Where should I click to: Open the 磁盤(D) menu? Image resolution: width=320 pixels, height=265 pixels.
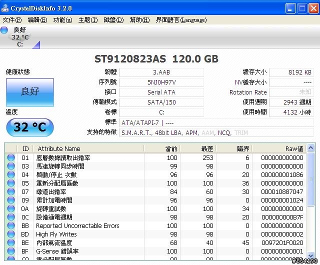(113, 20)
